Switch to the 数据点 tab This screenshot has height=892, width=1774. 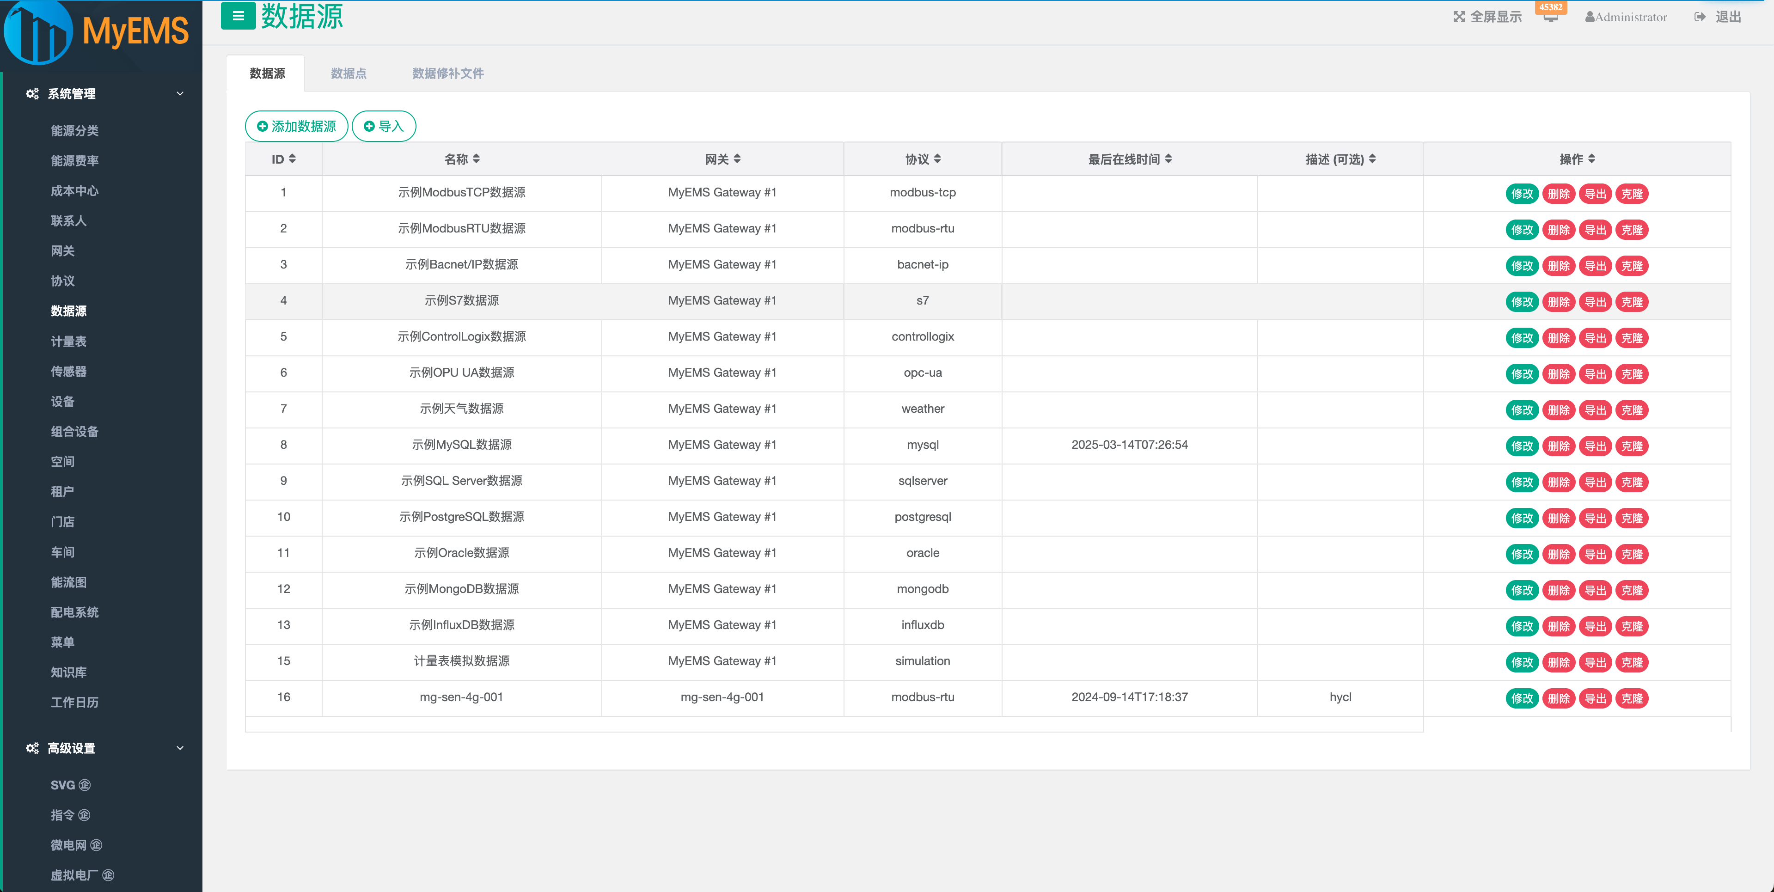coord(349,73)
